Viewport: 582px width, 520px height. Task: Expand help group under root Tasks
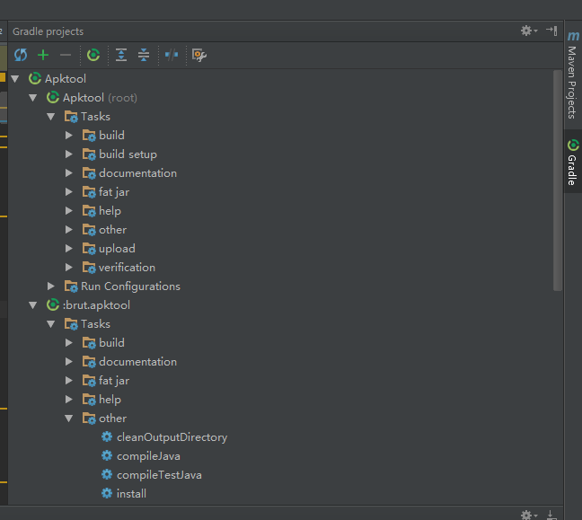68,211
